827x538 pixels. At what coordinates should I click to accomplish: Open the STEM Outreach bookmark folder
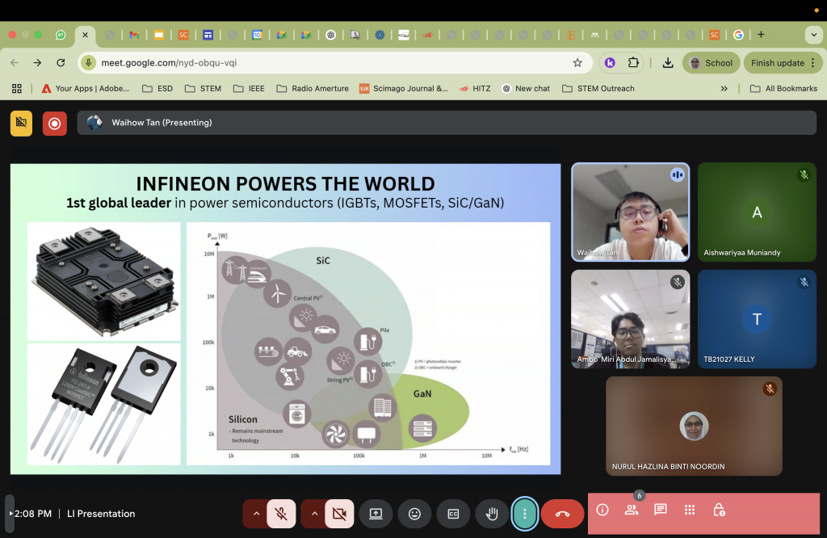click(598, 89)
